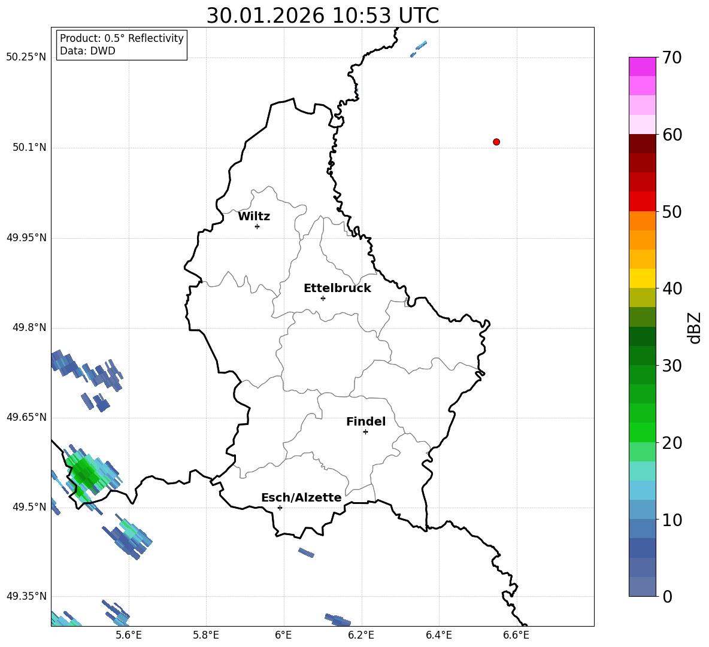Click the 30 tick on the colorbar
This screenshot has height=647, width=709.
click(x=672, y=365)
